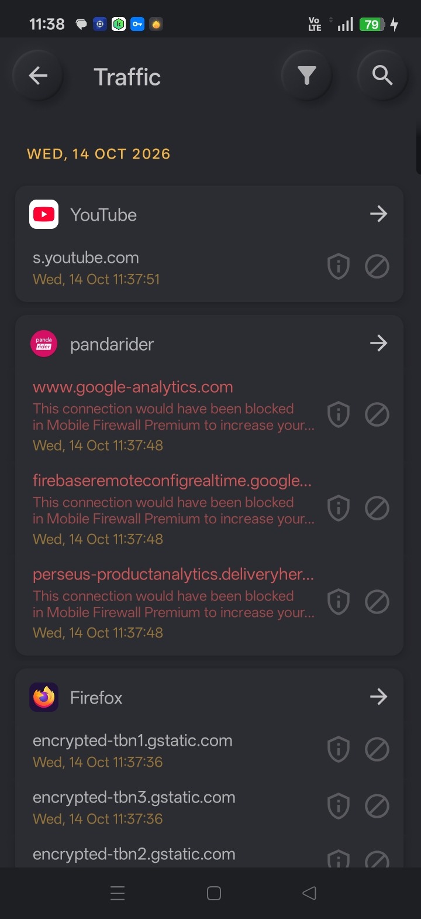Screen dimensions: 421x919
Task: Expand YouTube traffic details arrow
Action: point(378,214)
